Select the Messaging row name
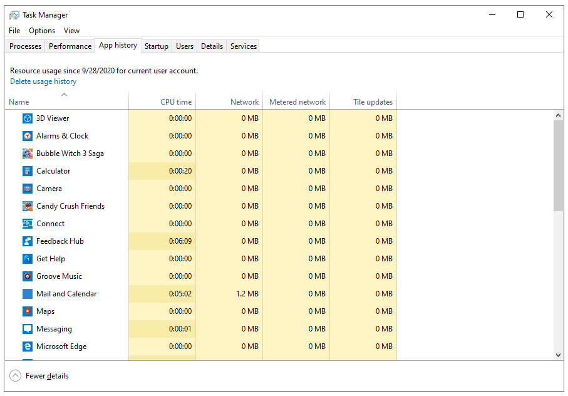The height and width of the screenshot is (396, 568). click(x=54, y=329)
